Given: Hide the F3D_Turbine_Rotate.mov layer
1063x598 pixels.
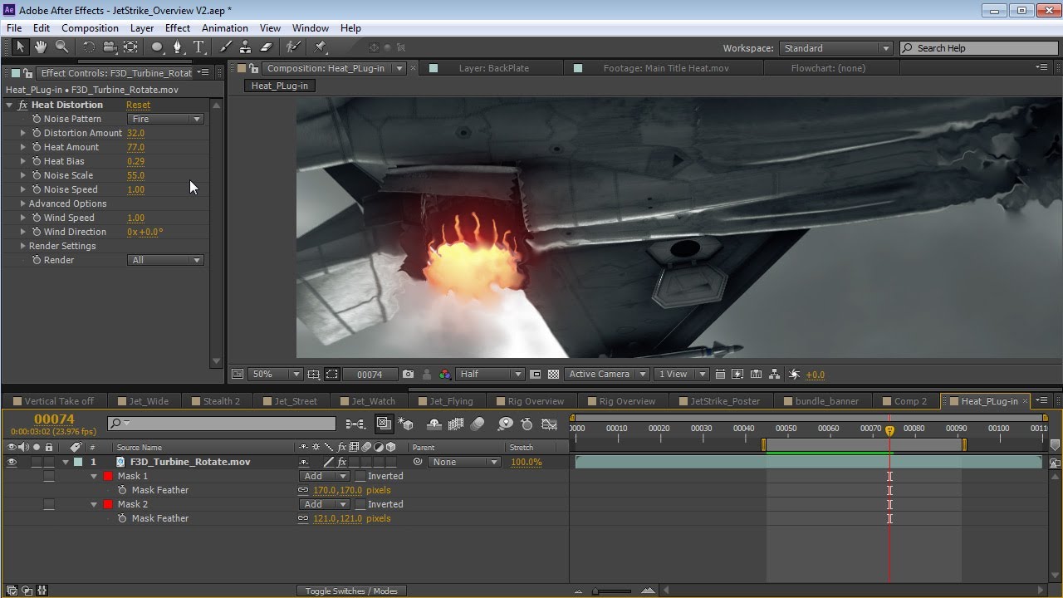Looking at the screenshot, I should [12, 462].
